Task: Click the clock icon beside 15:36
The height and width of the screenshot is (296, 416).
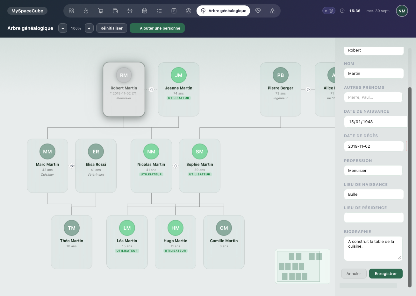Action: pos(342,11)
